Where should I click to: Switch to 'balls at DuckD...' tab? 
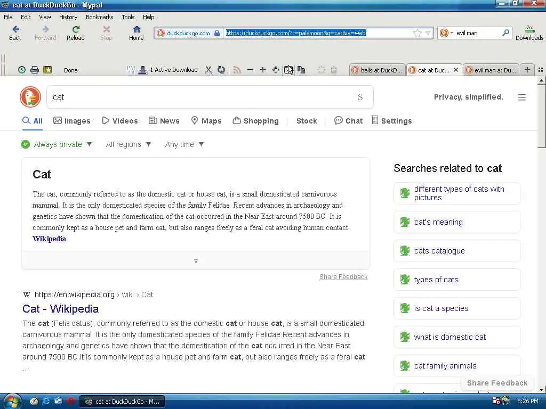(x=378, y=70)
